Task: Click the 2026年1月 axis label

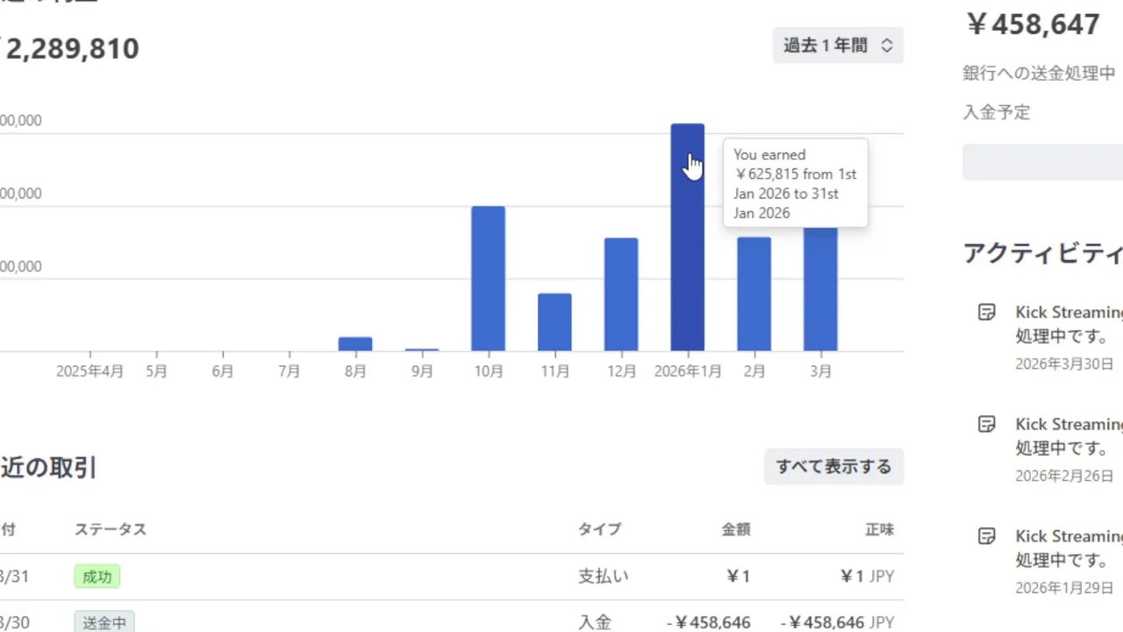Action: (x=688, y=371)
